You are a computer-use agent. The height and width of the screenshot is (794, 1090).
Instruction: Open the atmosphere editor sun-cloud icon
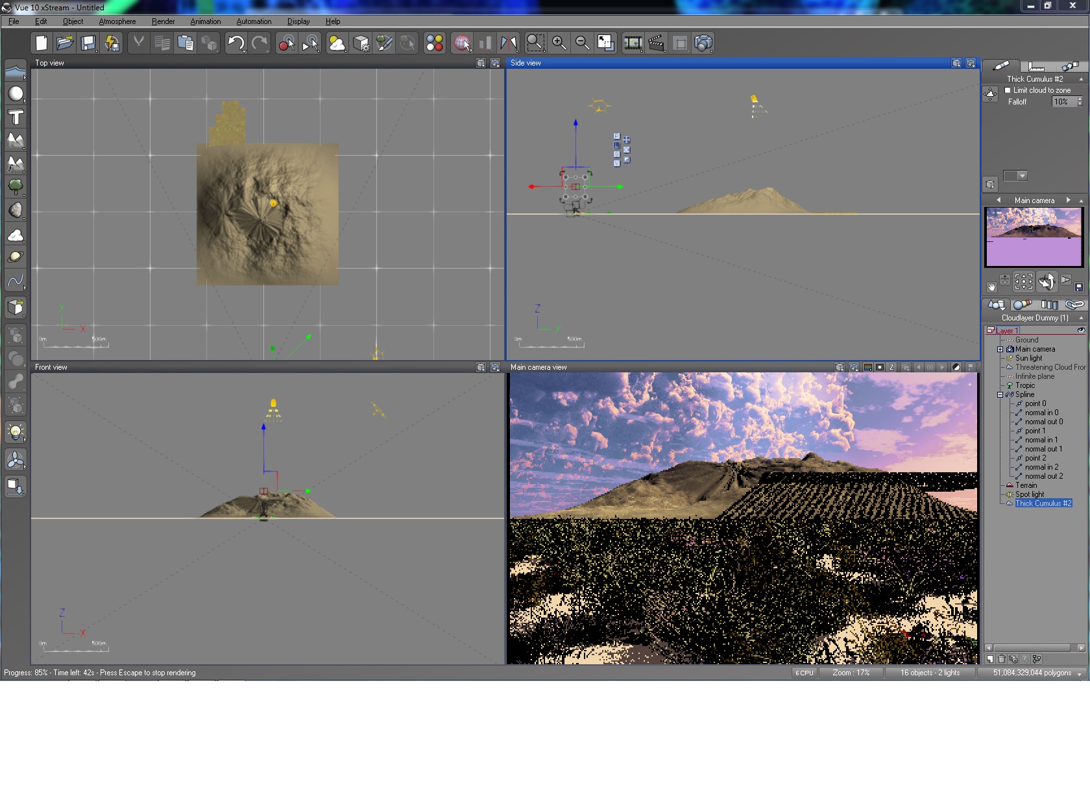pos(337,43)
